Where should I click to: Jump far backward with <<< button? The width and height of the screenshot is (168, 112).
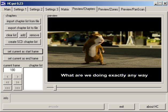7,88
